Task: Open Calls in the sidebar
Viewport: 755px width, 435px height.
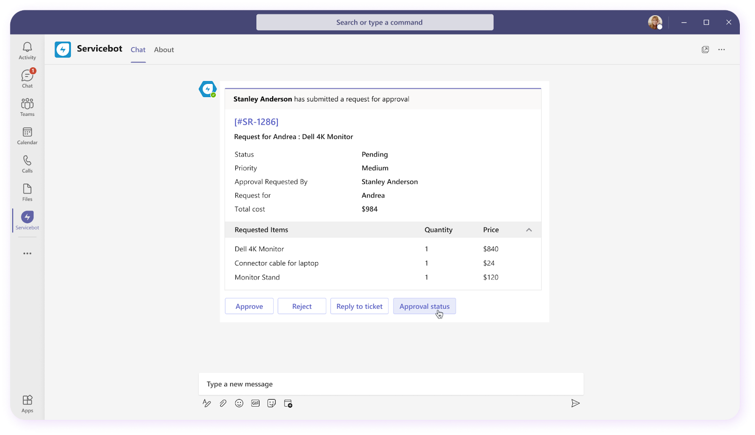Action: (27, 164)
